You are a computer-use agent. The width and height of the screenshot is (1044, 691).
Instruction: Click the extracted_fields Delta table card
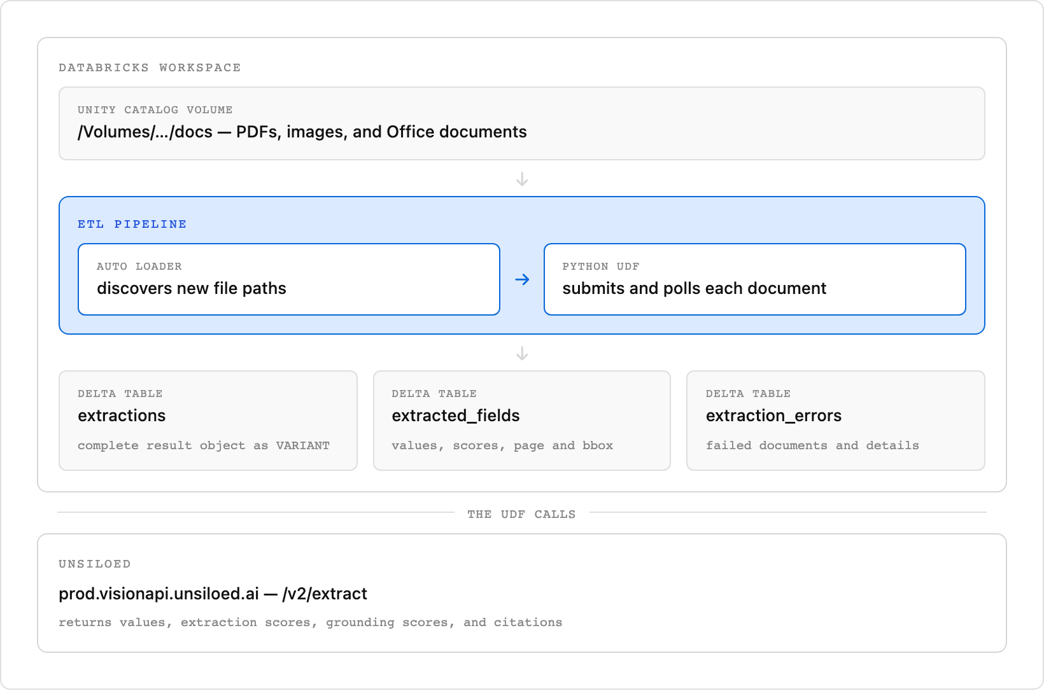coord(522,421)
